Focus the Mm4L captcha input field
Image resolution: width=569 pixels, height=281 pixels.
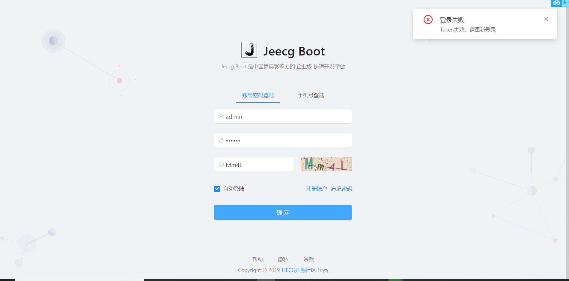coord(254,164)
